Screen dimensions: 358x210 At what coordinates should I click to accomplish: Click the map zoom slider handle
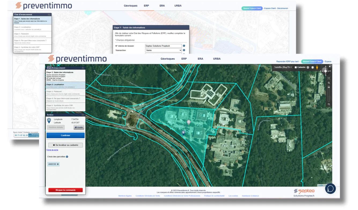329,87
